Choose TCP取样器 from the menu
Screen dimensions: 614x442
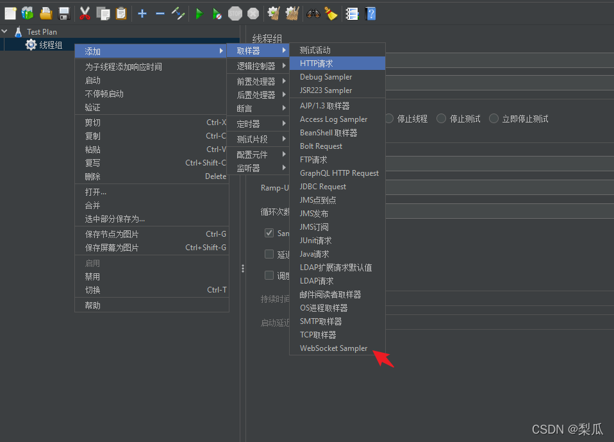pos(337,335)
